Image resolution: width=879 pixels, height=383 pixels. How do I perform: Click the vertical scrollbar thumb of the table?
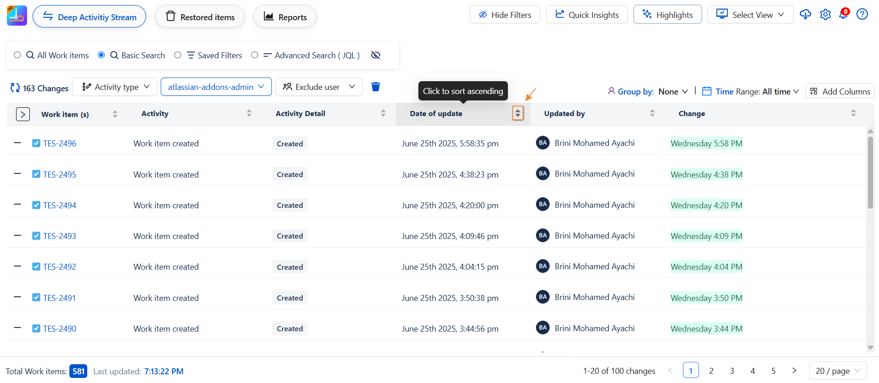click(x=870, y=172)
